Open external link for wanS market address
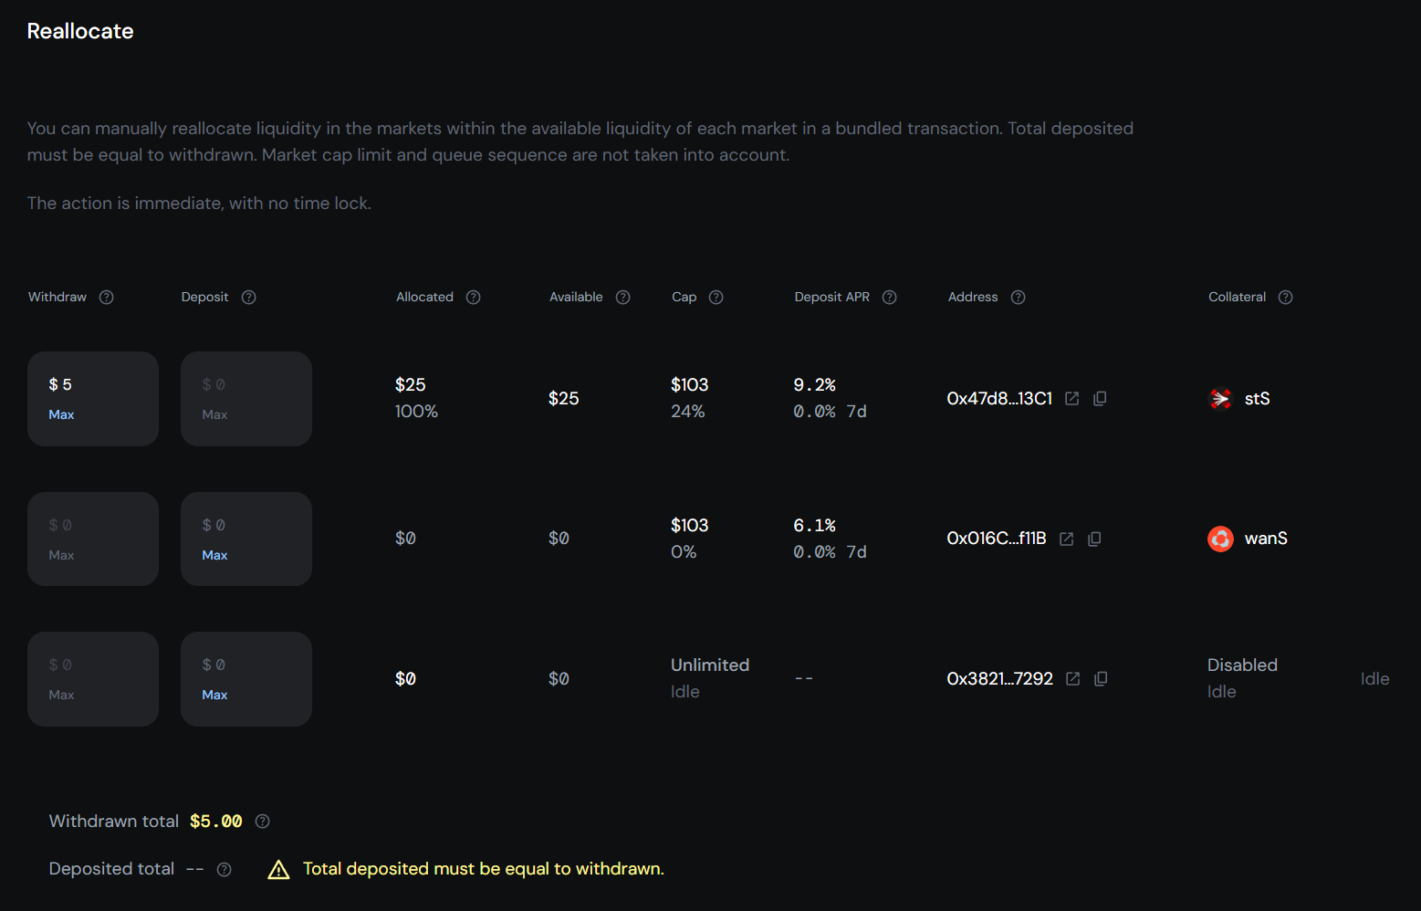Viewport: 1421px width, 911px height. click(1066, 539)
